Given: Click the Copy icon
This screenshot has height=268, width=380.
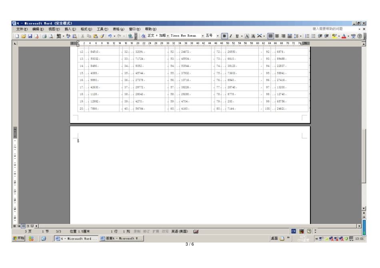Looking at the screenshot, I should 89,36.
